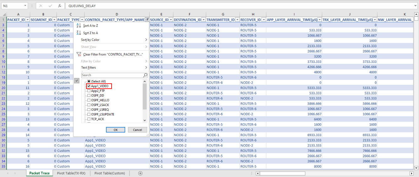The image size is (419, 177).
Task: Click Sort Z to A option
Action: [x=91, y=33]
